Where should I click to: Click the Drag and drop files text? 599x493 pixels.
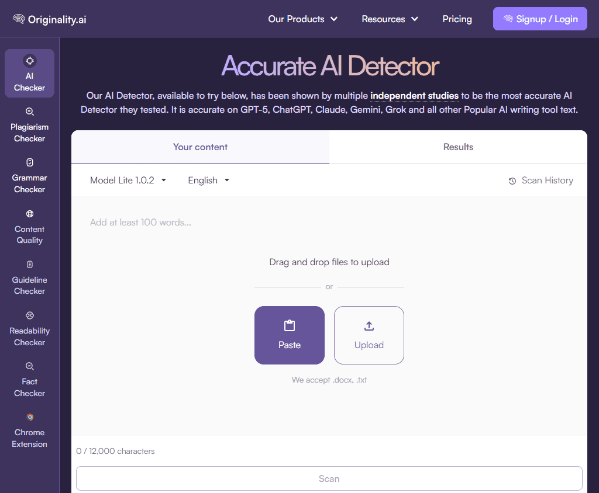pyautogui.click(x=329, y=262)
